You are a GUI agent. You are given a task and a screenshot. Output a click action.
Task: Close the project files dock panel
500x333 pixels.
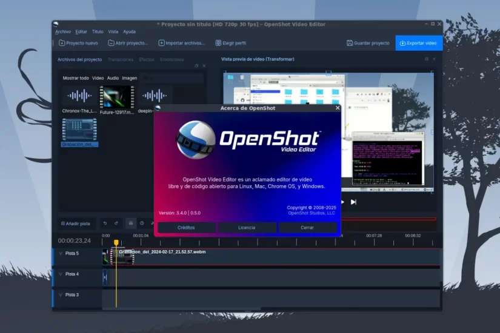pos(204,65)
